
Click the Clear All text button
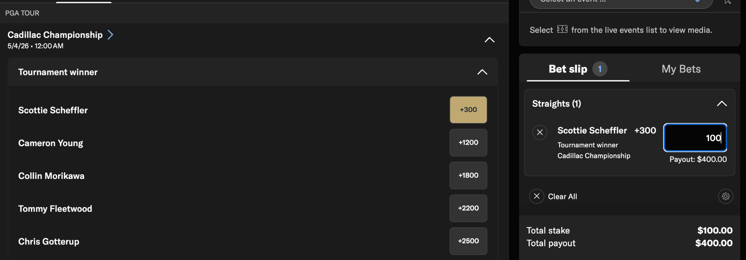(x=562, y=197)
